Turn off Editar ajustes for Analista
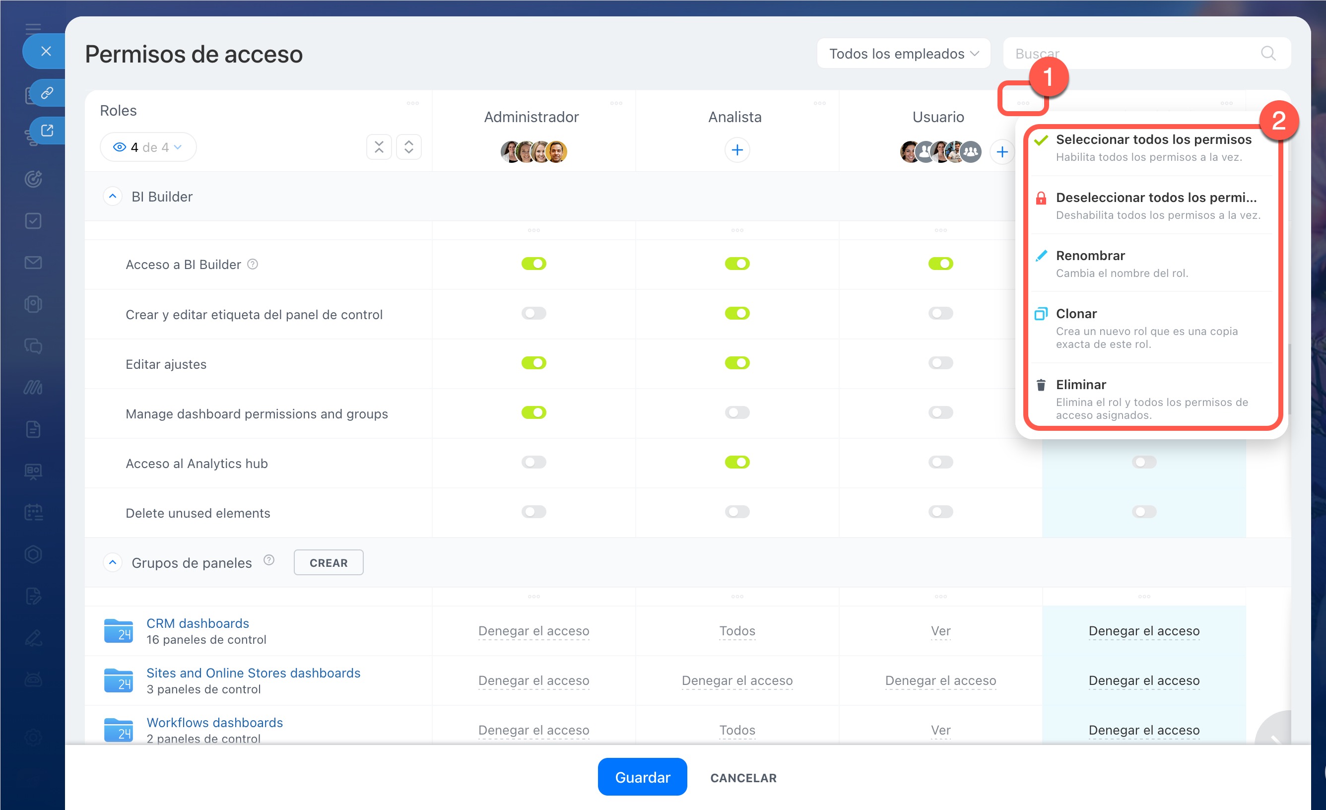Viewport: 1326px width, 810px height. click(737, 363)
